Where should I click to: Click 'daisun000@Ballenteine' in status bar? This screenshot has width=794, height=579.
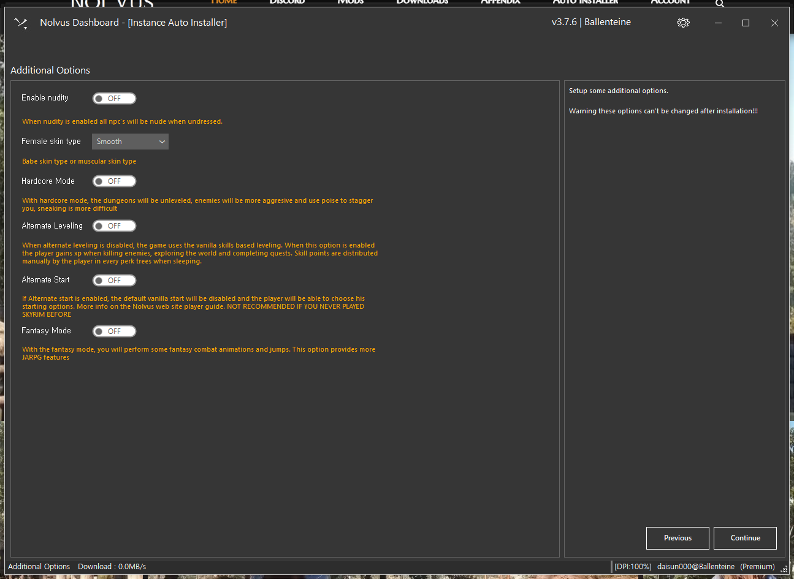[696, 567]
